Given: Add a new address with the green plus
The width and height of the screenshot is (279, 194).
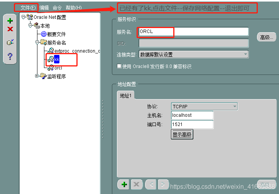Looking at the screenshot, I should point(124,184).
